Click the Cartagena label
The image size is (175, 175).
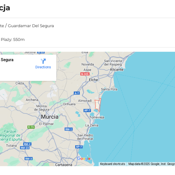pyautogui.click(x=64, y=164)
